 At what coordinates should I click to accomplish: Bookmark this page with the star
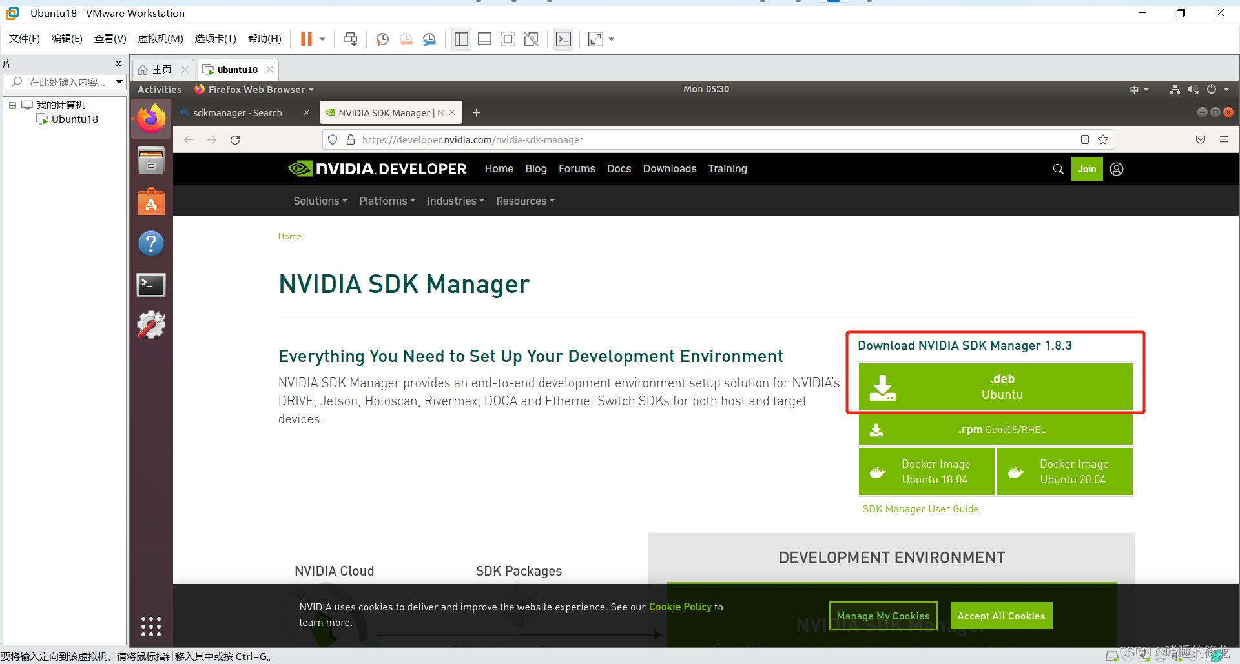point(1103,139)
